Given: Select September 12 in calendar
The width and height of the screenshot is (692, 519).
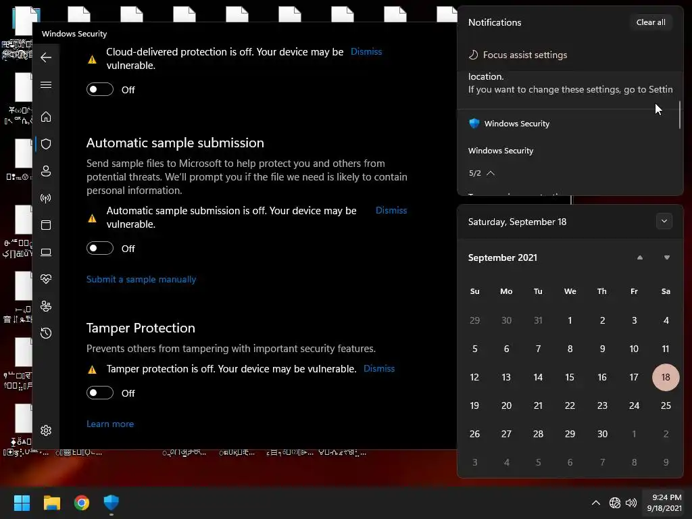Looking at the screenshot, I should point(475,377).
